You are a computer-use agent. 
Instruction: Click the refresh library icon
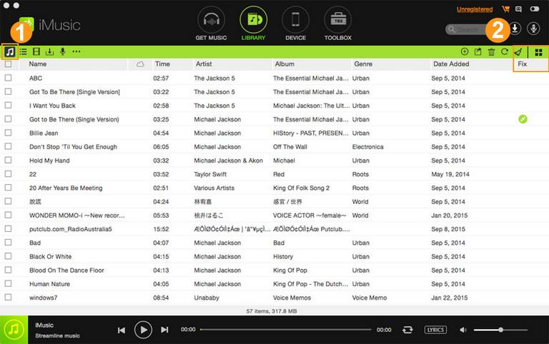505,51
